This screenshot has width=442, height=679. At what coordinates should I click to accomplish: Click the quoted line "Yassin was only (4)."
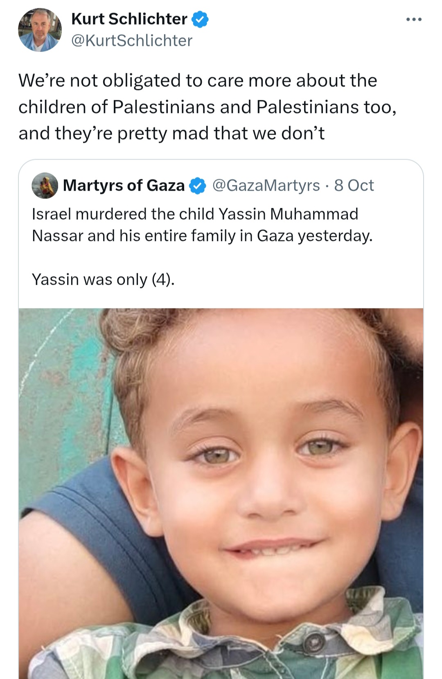pos(103,279)
